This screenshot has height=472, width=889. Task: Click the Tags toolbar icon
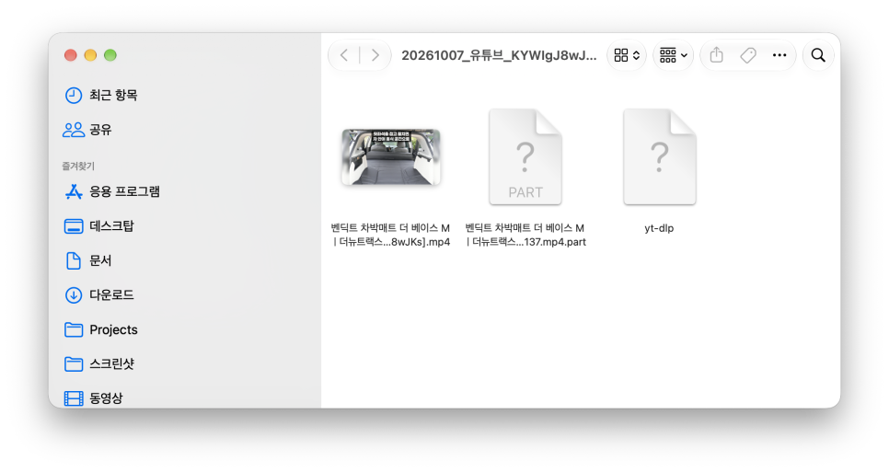click(x=748, y=55)
